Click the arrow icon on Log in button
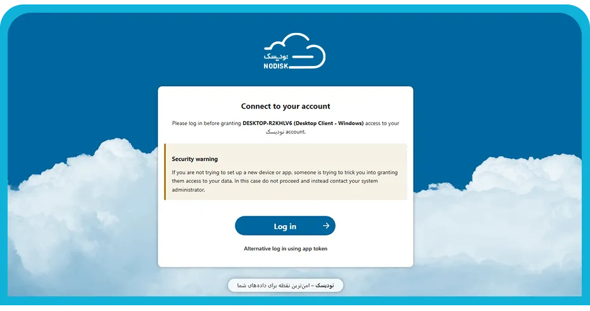This screenshot has width=590, height=311. [326, 225]
